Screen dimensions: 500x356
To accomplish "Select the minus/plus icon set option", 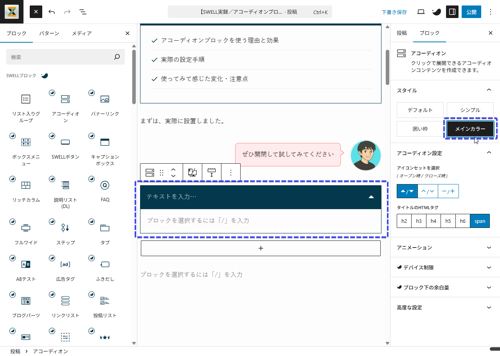I will click(x=448, y=191).
